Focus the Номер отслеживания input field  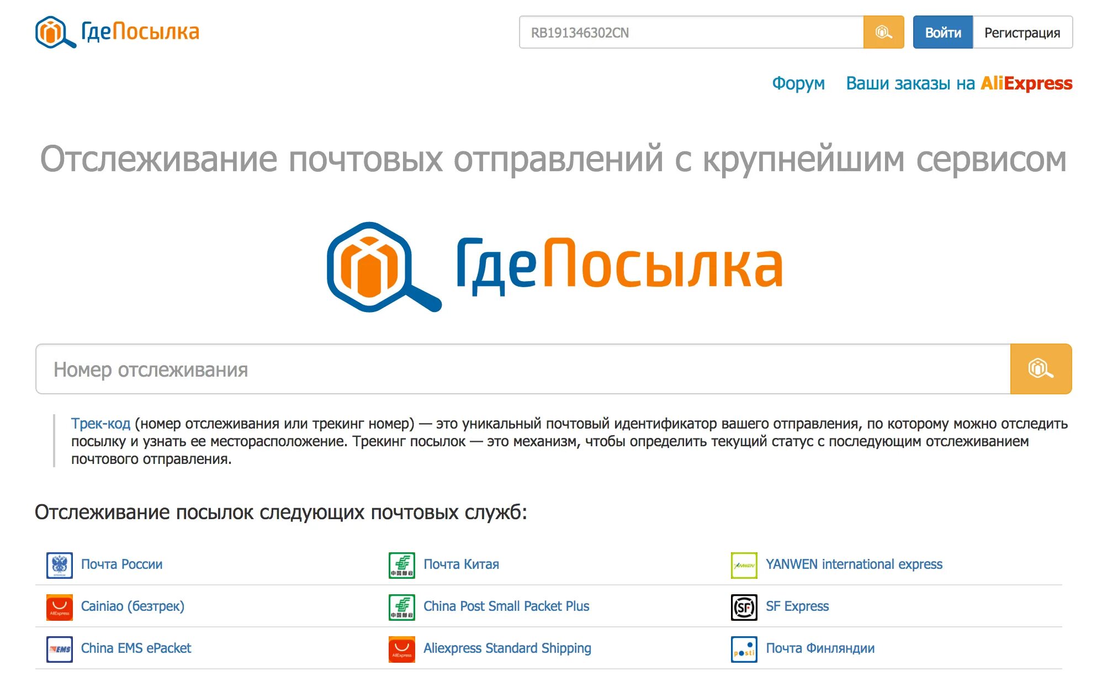[522, 369]
